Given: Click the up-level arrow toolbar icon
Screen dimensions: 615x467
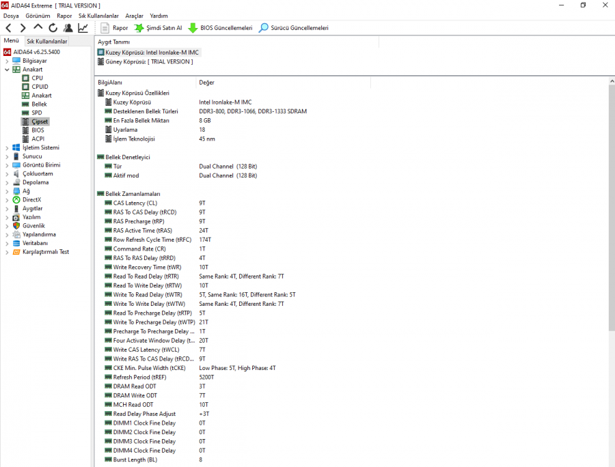Looking at the screenshot, I should tap(38, 27).
